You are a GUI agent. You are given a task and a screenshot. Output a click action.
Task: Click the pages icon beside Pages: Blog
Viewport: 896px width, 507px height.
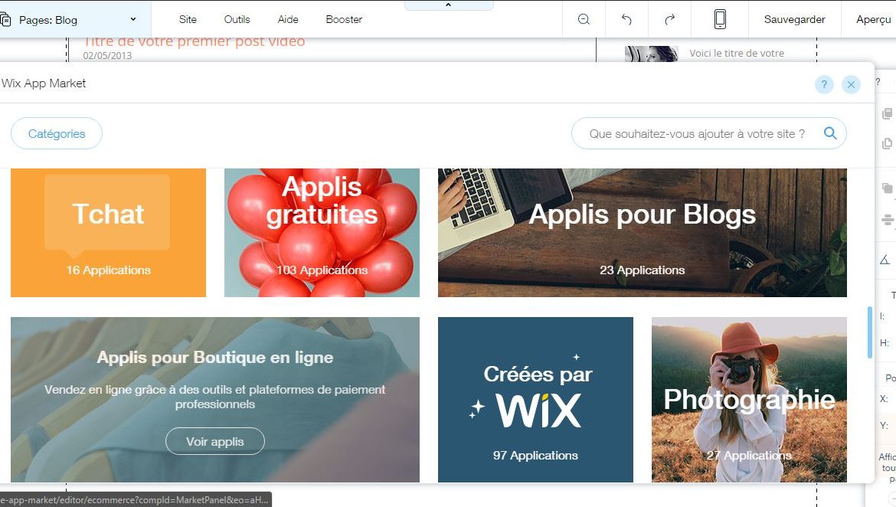5,20
